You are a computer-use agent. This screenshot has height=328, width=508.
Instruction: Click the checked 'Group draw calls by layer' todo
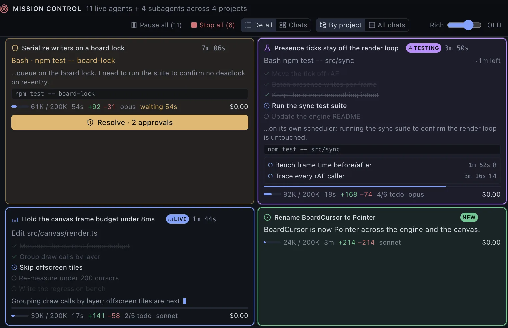56,257
